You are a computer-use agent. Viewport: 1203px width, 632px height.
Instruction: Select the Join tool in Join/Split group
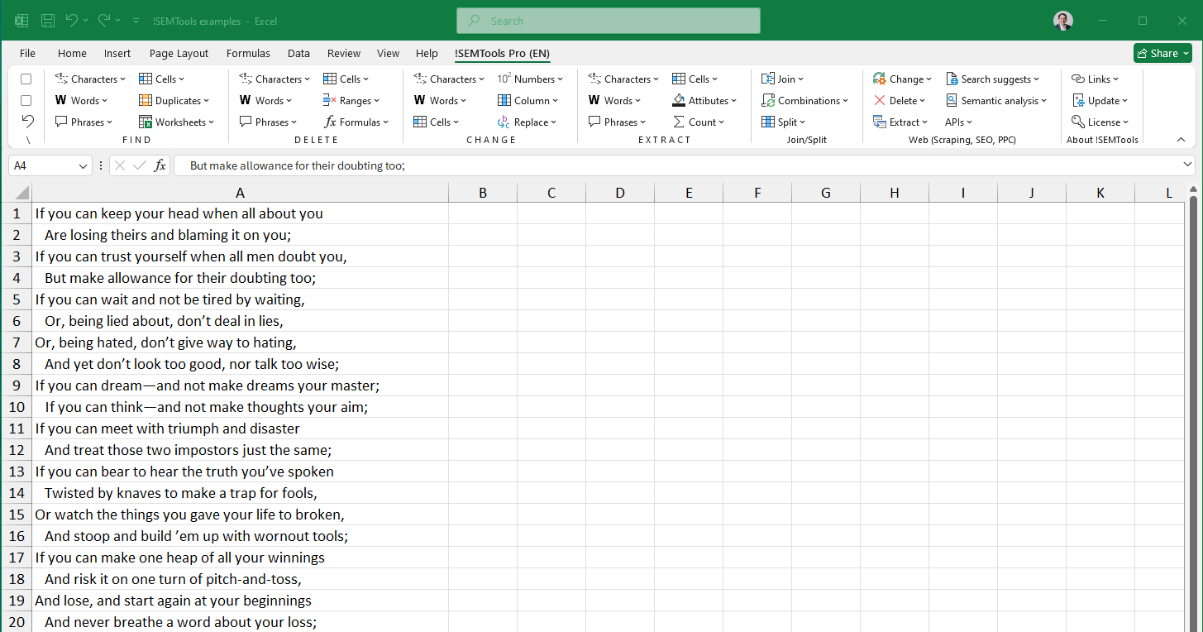point(782,78)
